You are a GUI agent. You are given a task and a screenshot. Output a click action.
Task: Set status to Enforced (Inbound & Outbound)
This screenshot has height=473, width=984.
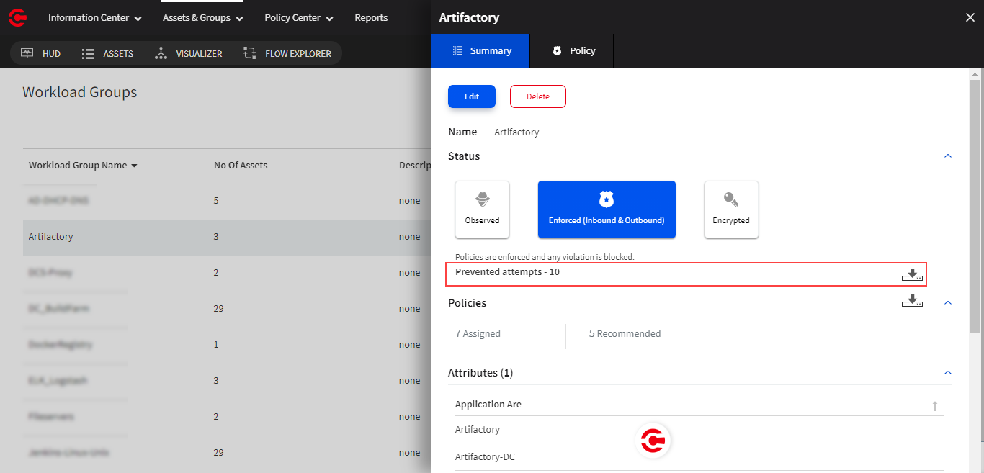click(607, 210)
